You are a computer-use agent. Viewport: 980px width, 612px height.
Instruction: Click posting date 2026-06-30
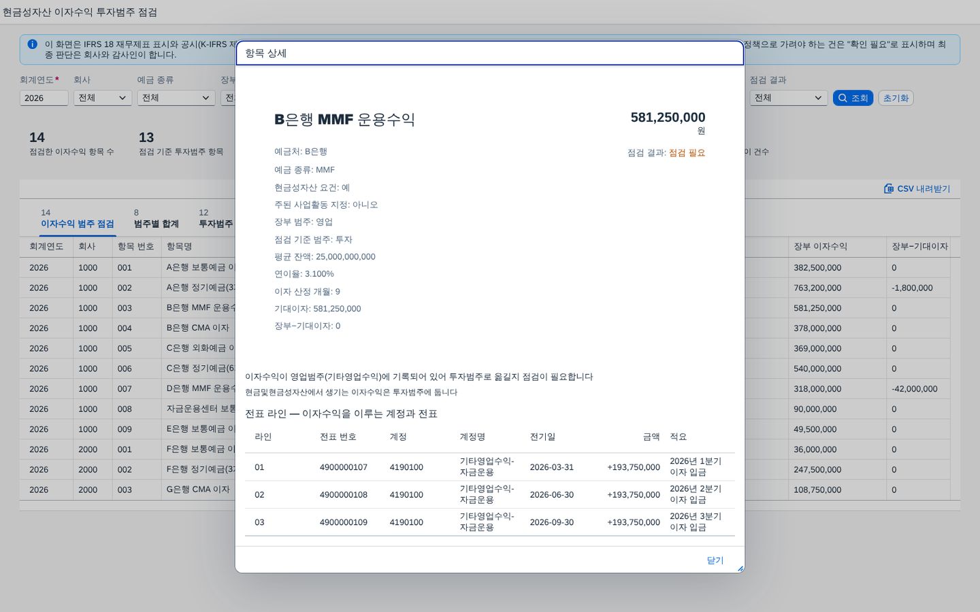pyautogui.click(x=552, y=495)
